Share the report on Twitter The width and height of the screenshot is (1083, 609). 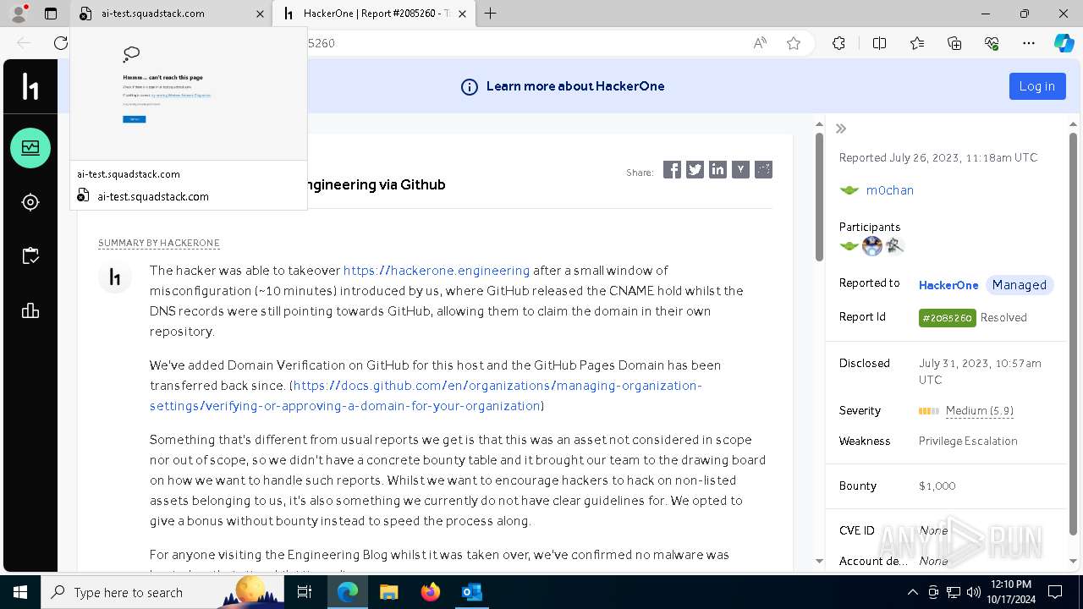pyautogui.click(x=695, y=170)
